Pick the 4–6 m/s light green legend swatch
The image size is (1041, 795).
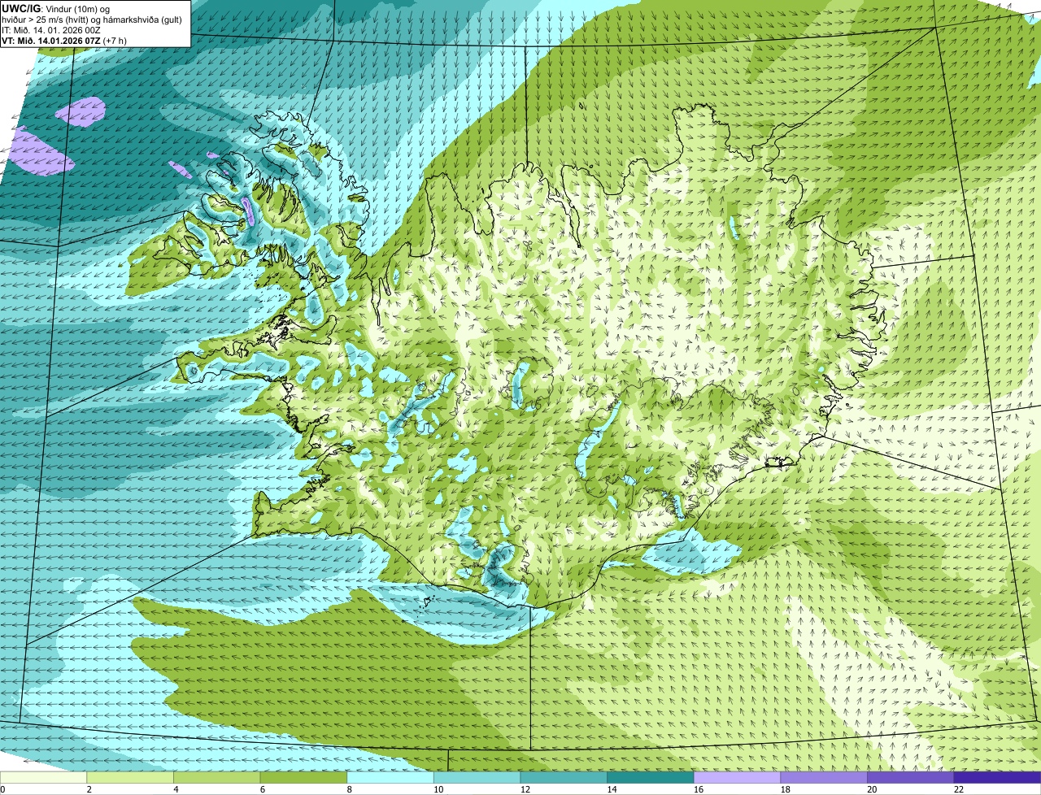click(x=216, y=778)
